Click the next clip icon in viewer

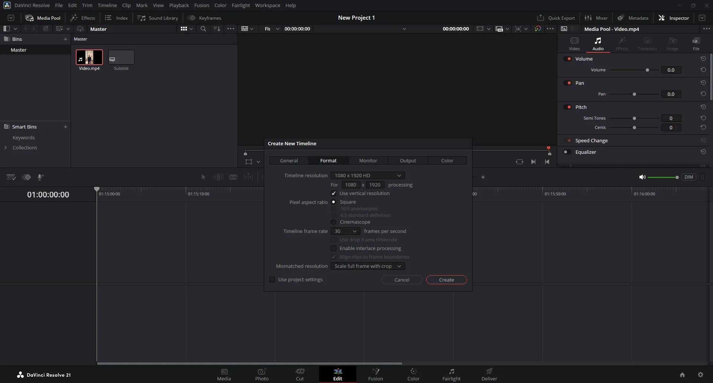(533, 162)
